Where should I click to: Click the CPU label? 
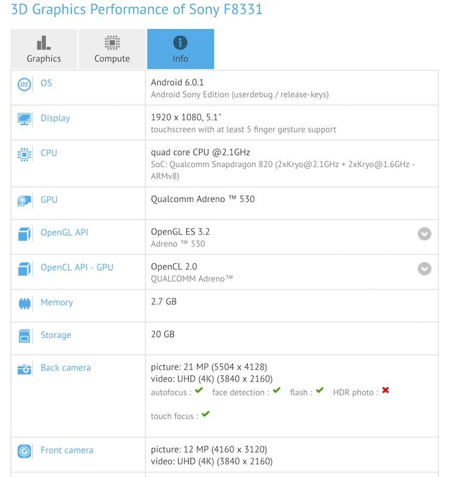tap(49, 153)
